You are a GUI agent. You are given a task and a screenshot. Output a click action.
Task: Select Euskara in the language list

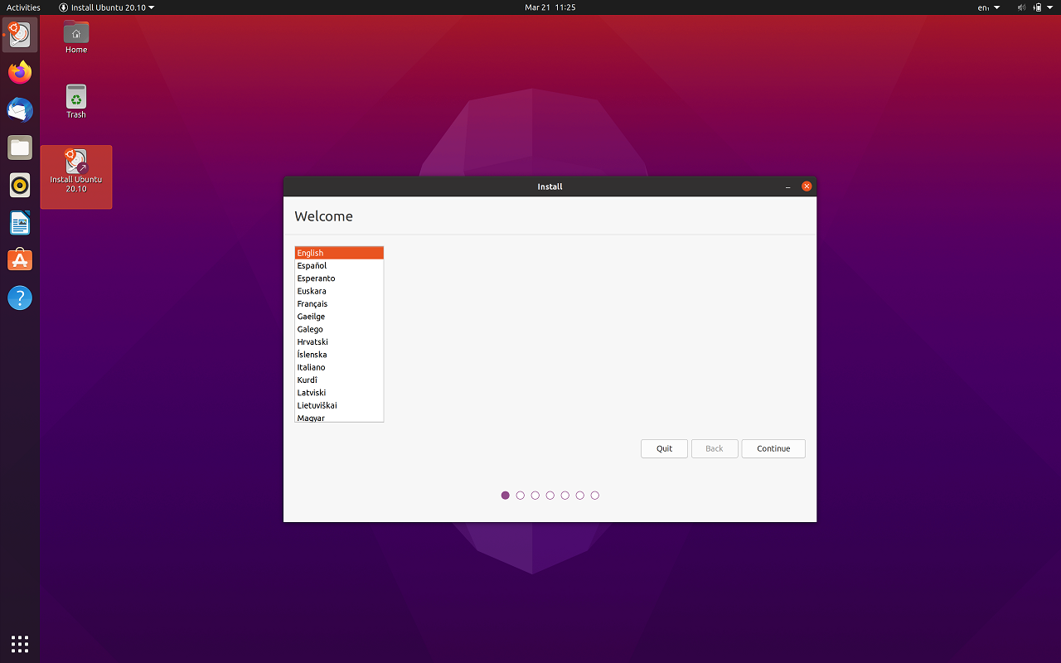[x=339, y=291]
